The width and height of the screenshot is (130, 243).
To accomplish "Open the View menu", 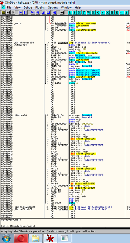I will click(x=18, y=7).
